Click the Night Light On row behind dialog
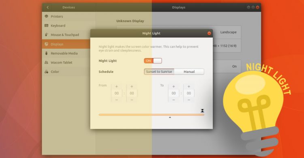 227,66
